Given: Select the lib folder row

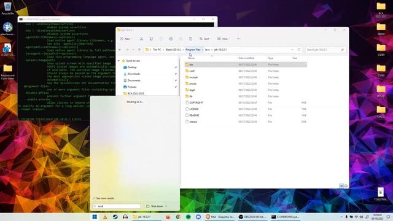Looking at the screenshot, I should click(246, 96).
